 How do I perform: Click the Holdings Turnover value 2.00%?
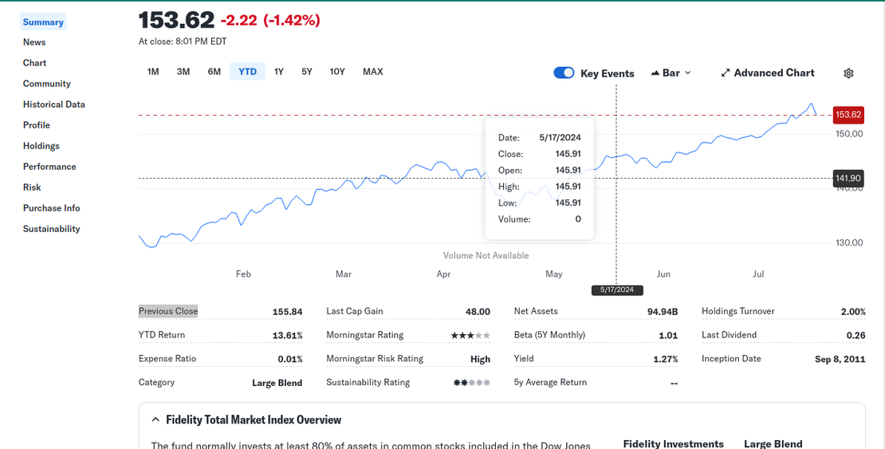pos(853,311)
